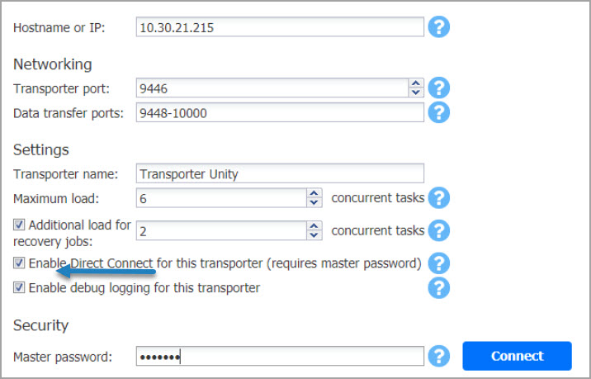The height and width of the screenshot is (379, 591).
Task: Disable debug logging for this transporter checkbox
Action: (x=19, y=287)
